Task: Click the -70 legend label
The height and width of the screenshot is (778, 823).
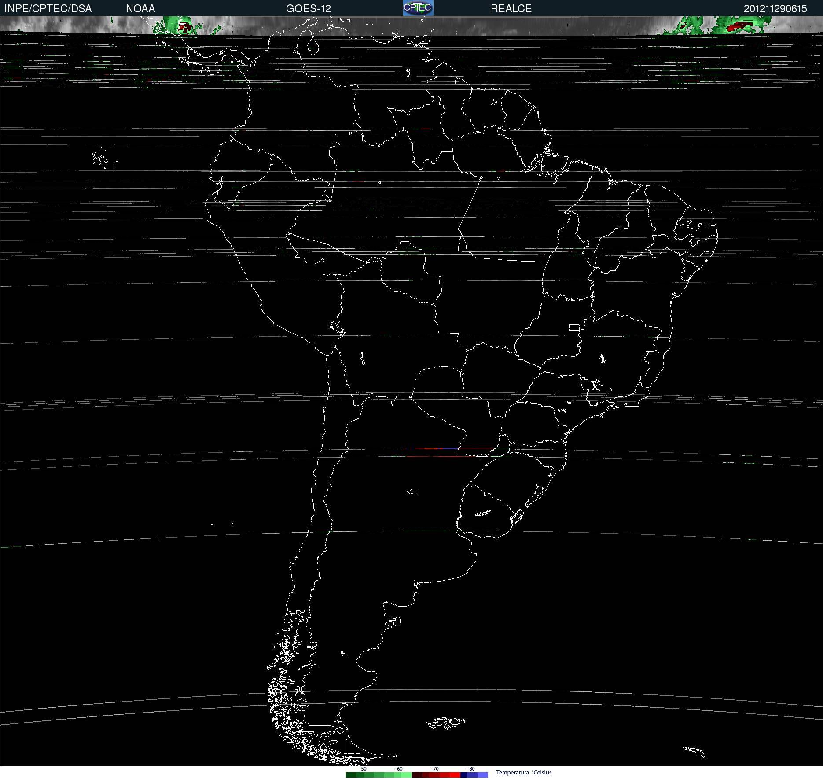Action: 435,769
